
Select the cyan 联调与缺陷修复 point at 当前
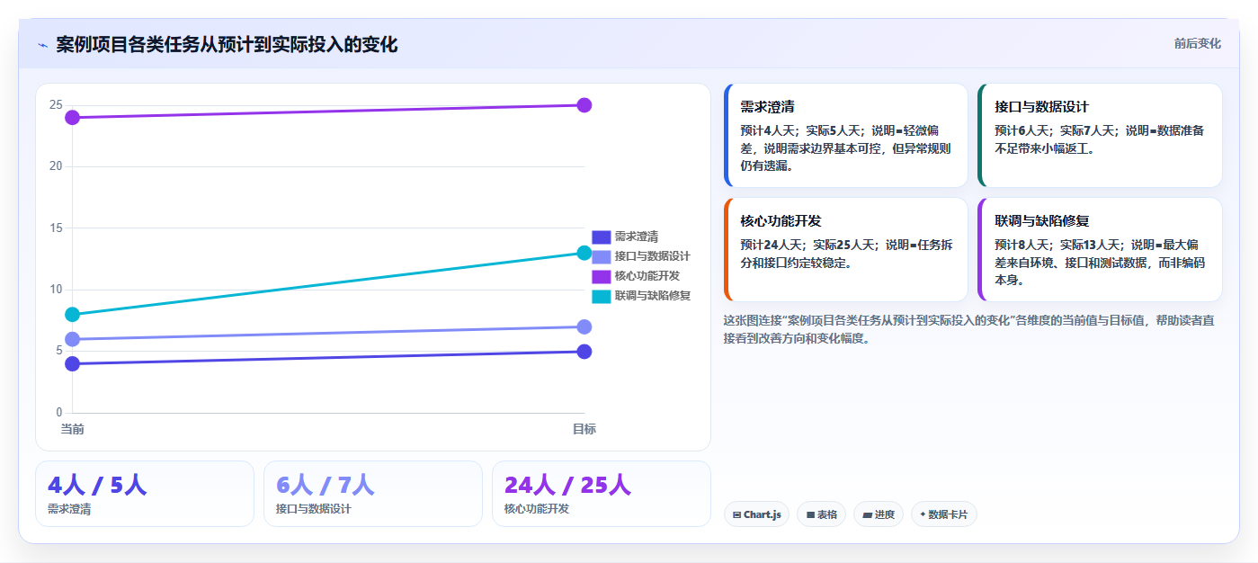tap(72, 314)
